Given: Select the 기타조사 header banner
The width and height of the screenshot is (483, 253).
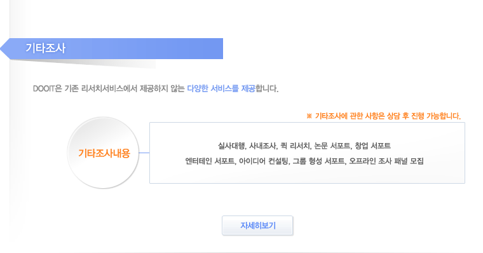Looking at the screenshot, I should pyautogui.click(x=111, y=48).
